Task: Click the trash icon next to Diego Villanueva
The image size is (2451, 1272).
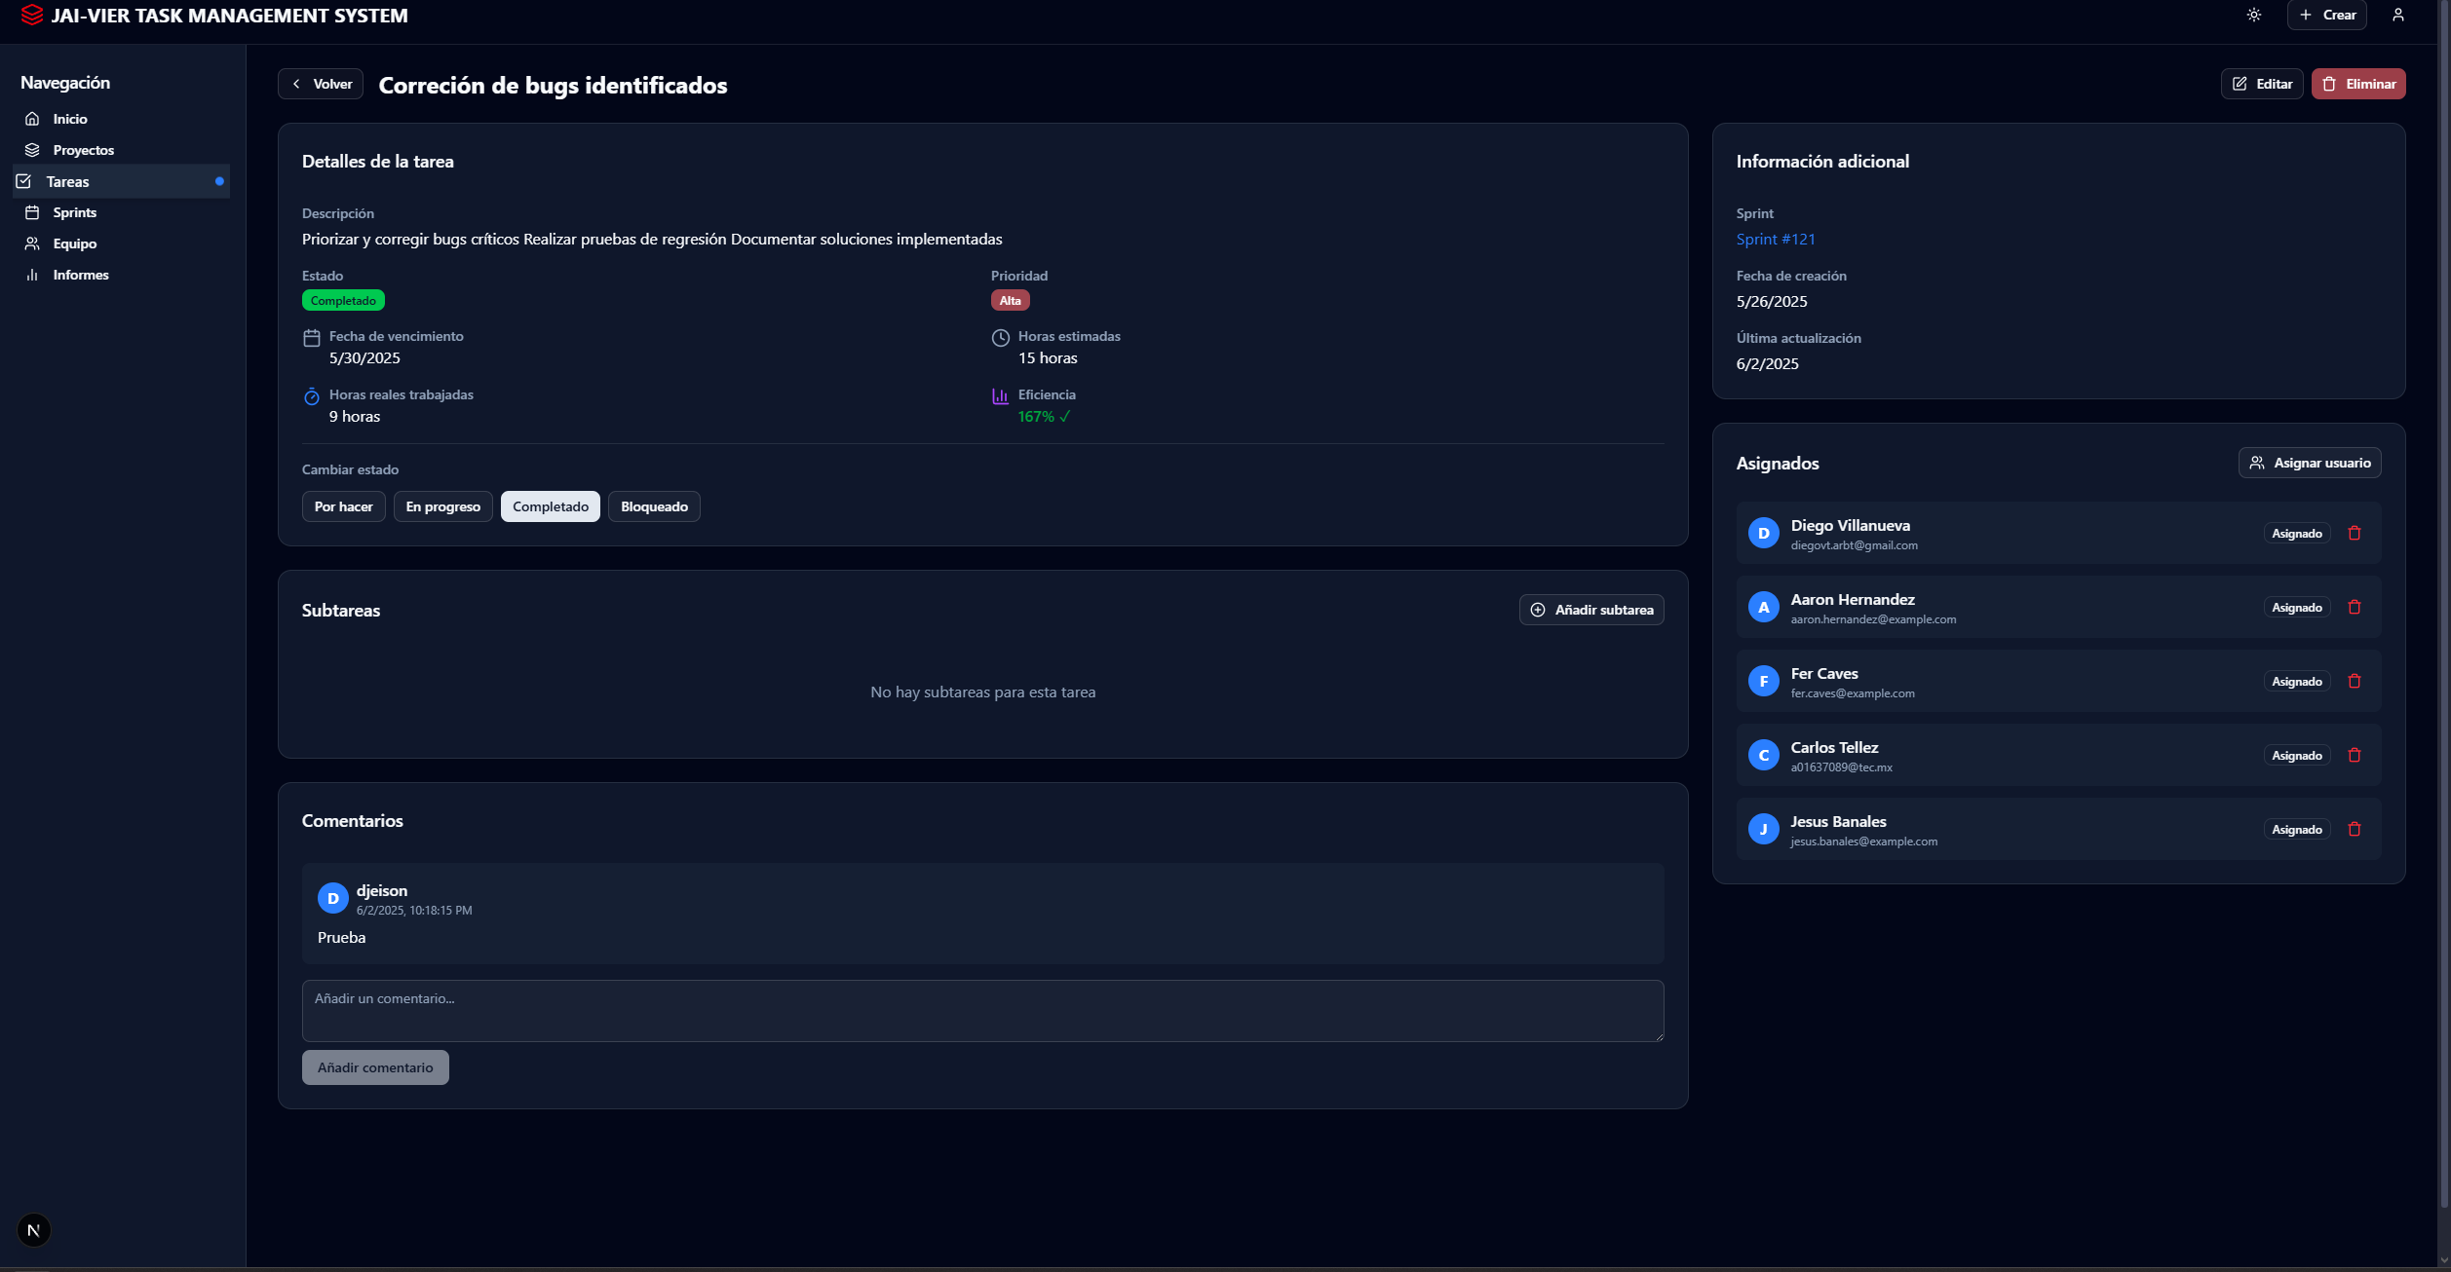Action: (x=2355, y=533)
